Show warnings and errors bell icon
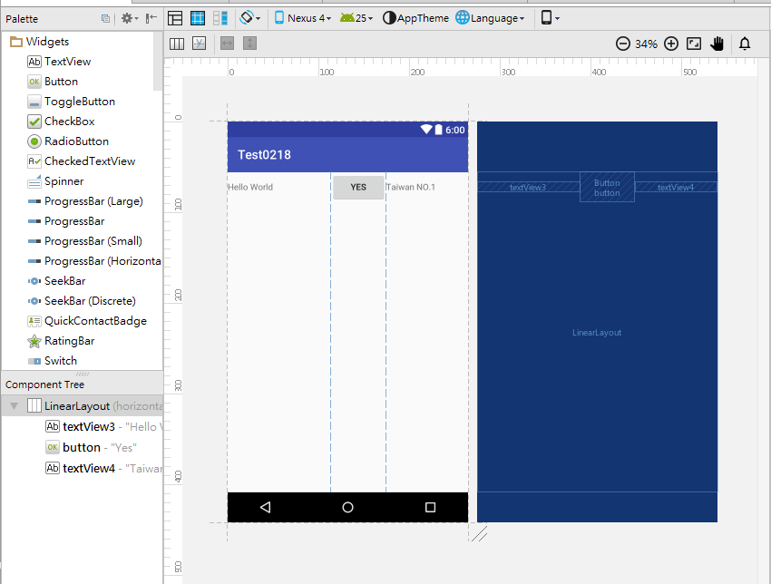The height and width of the screenshot is (584, 771). click(745, 44)
